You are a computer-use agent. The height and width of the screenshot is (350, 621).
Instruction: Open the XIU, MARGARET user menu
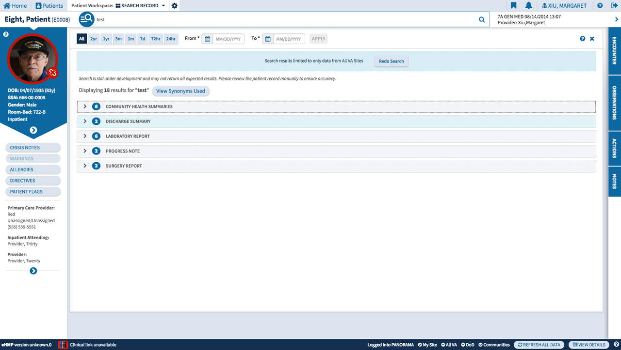pyautogui.click(x=564, y=6)
